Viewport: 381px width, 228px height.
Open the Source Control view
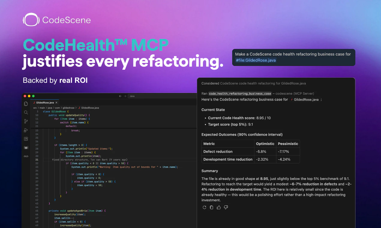pos(26,121)
